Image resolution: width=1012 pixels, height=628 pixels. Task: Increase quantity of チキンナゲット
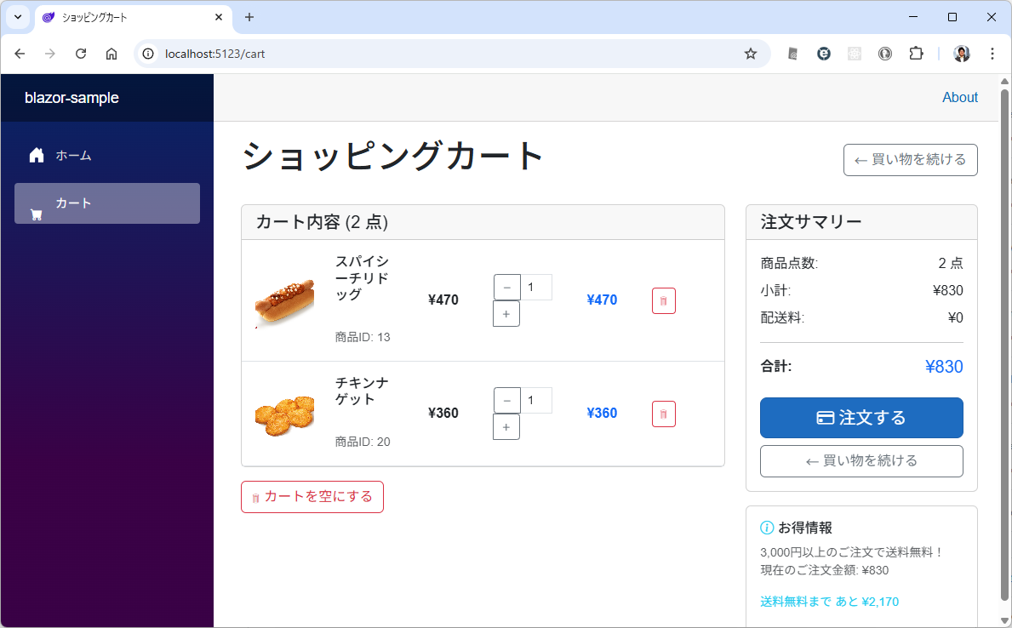506,426
